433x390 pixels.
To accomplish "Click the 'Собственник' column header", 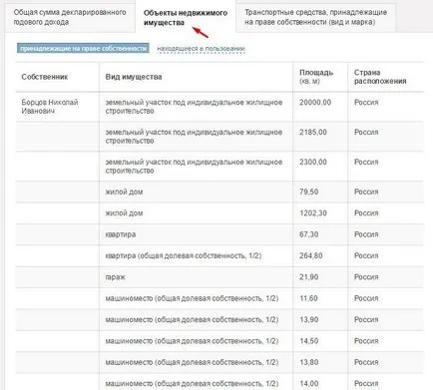I will point(45,77).
